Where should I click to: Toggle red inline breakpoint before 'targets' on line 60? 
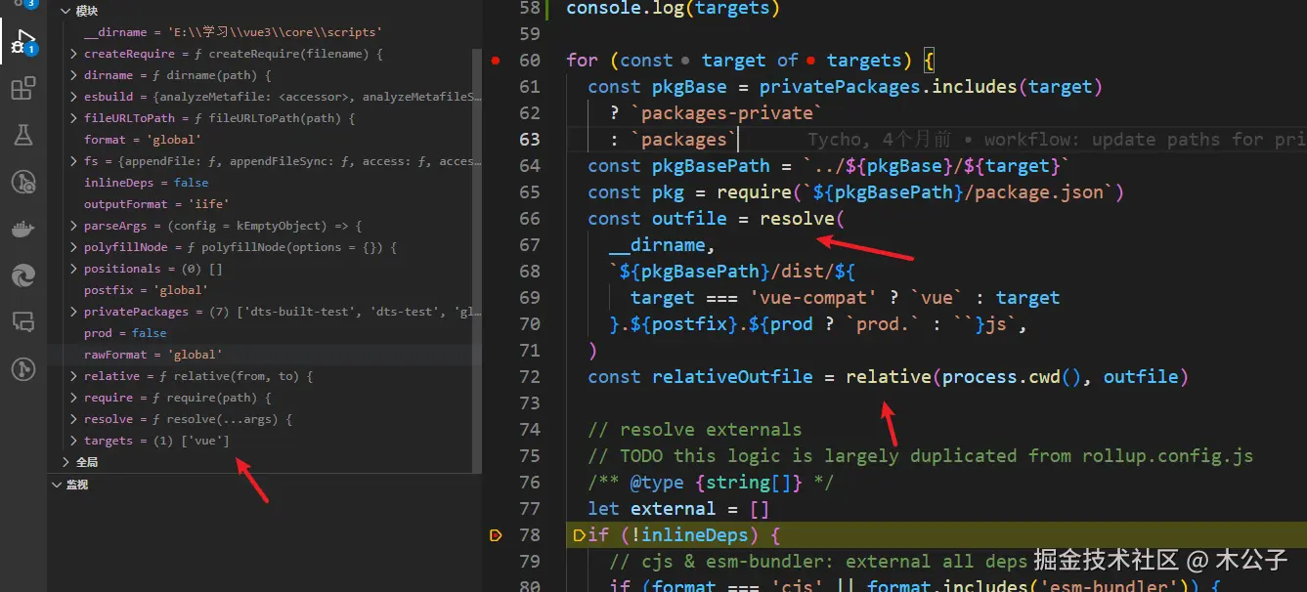pos(811,61)
